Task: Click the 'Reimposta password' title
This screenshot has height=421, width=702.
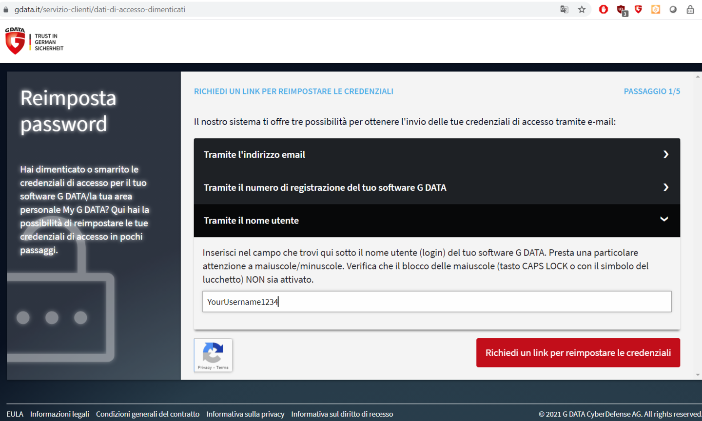Action: pyautogui.click(x=68, y=111)
